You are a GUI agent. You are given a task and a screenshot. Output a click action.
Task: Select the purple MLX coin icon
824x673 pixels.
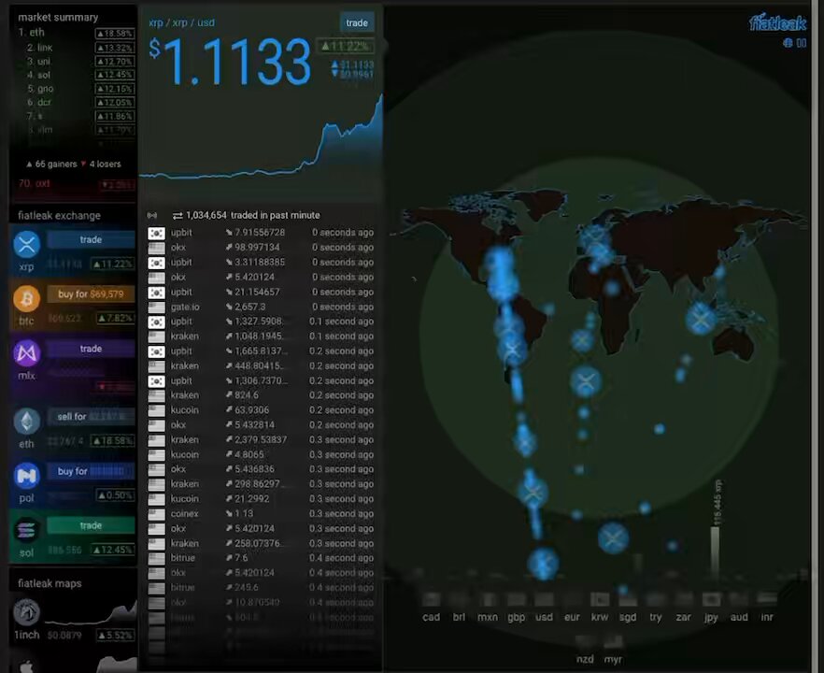[x=26, y=353]
